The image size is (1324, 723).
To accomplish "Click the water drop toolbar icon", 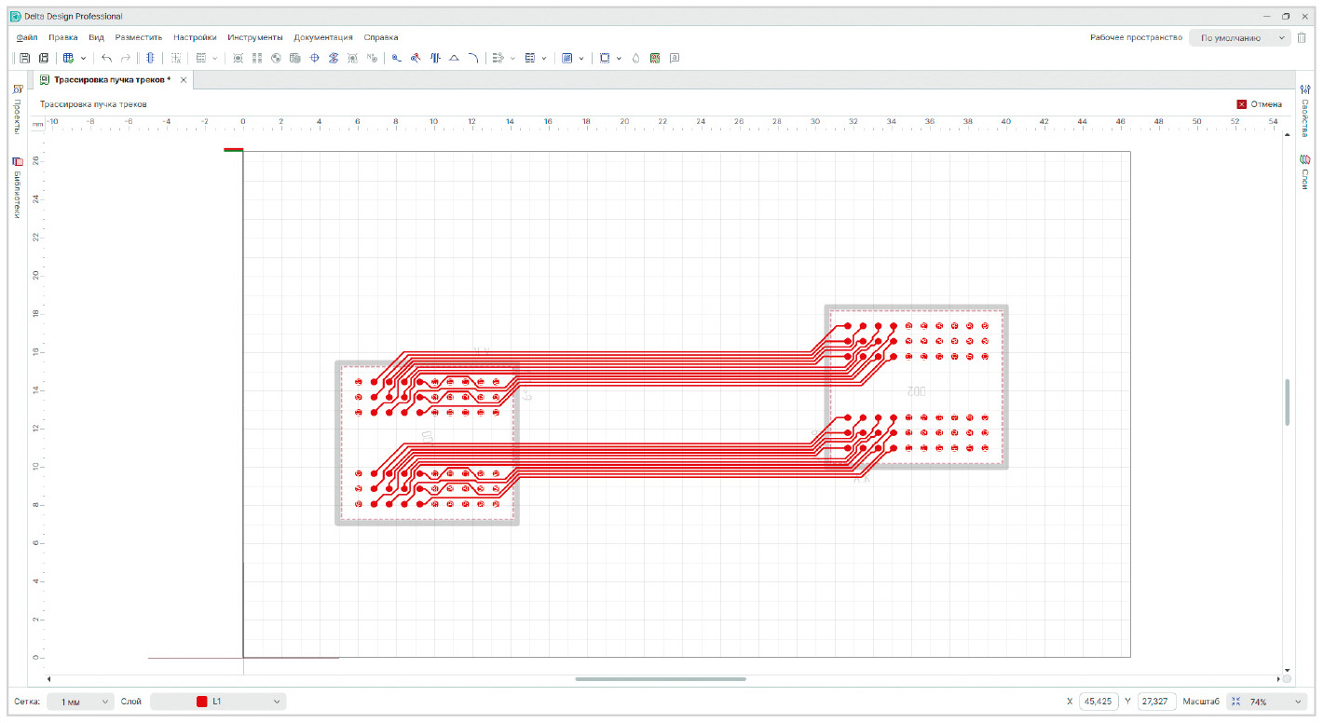I will point(635,58).
